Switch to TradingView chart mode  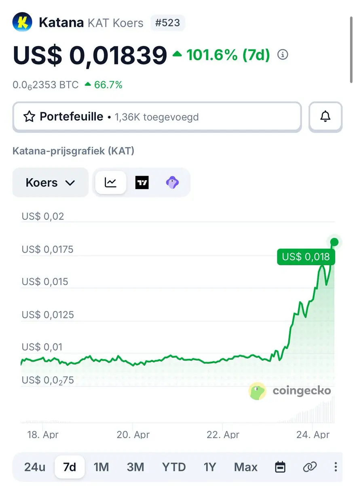[142, 183]
